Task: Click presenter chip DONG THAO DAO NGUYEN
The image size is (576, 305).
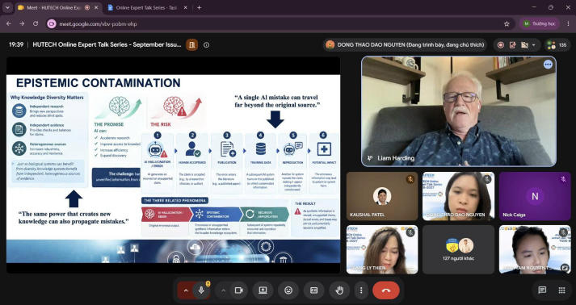Action: click(406, 44)
